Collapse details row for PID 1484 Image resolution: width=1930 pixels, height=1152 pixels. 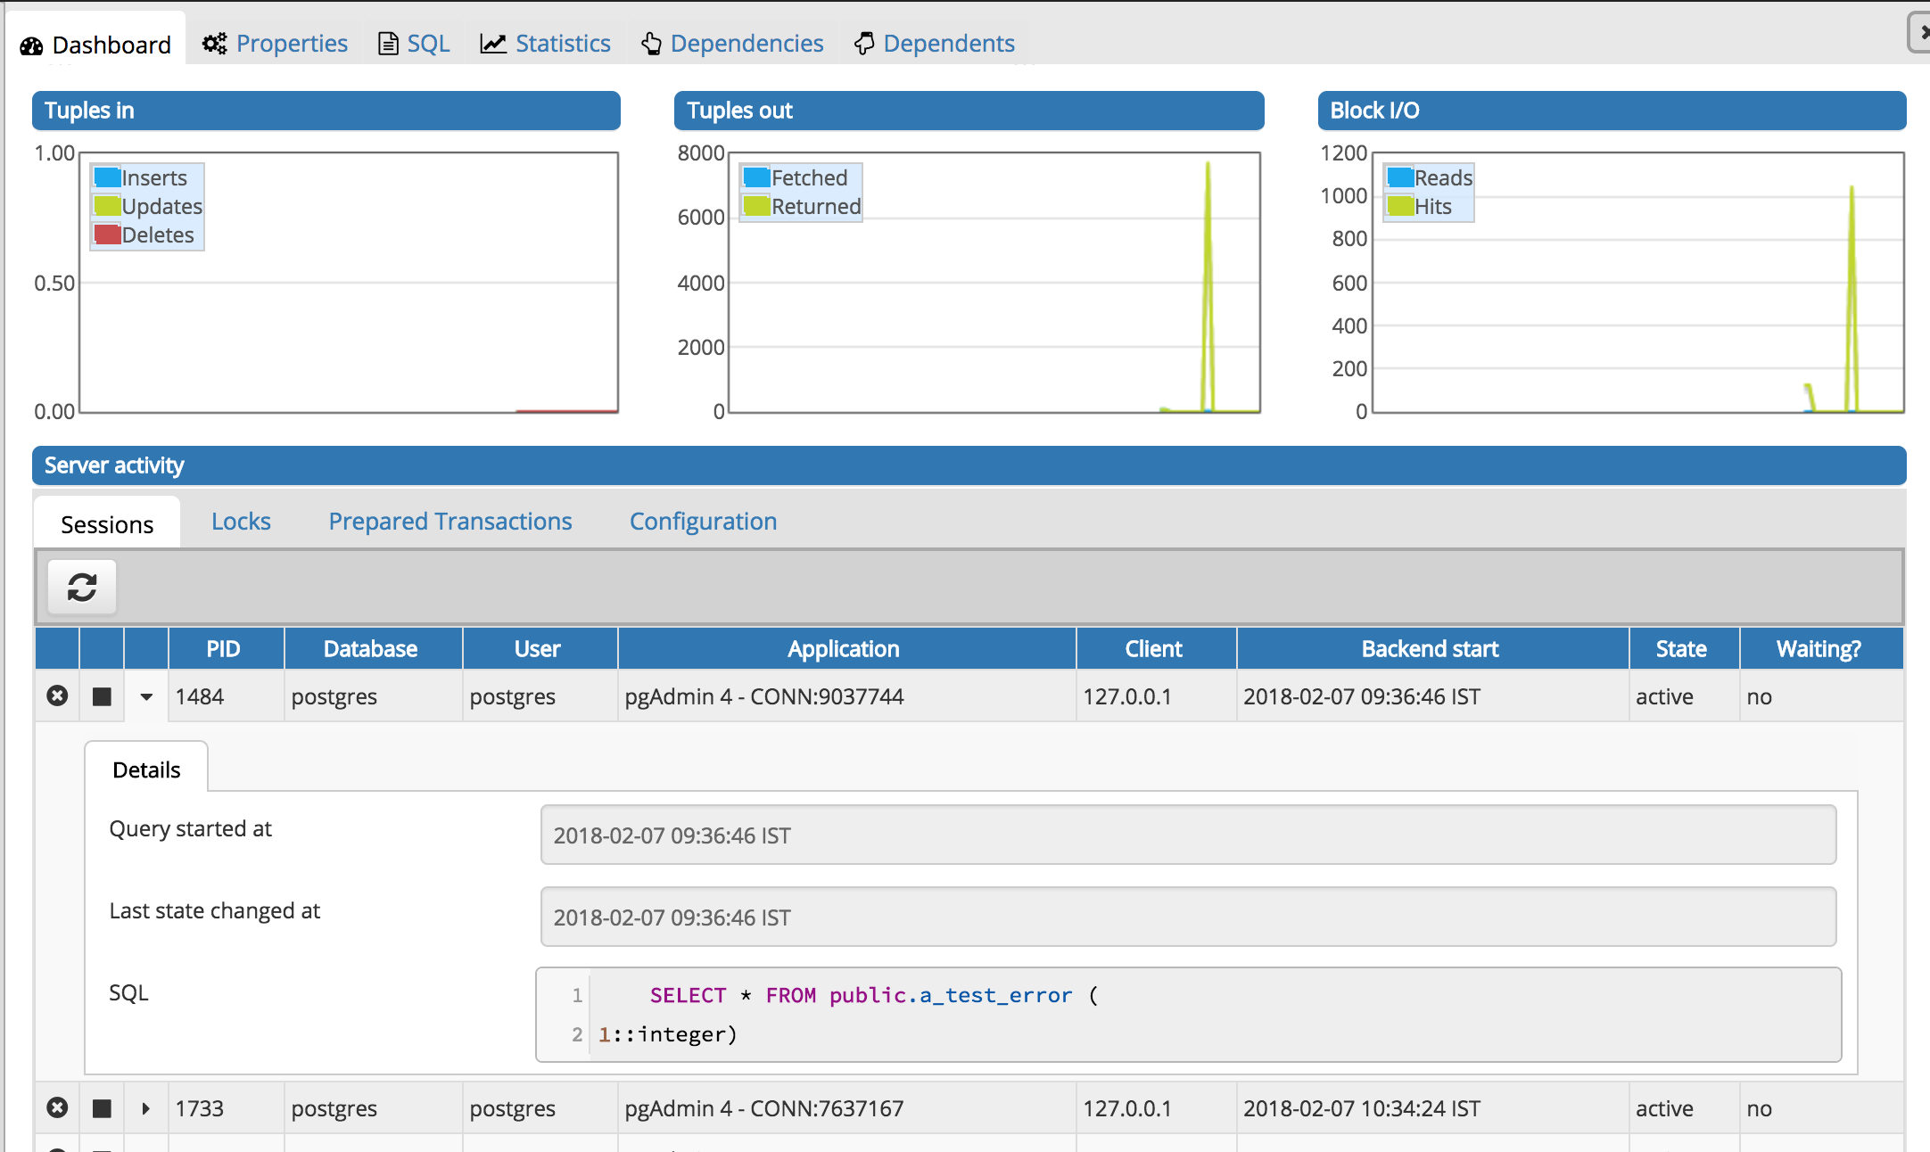pos(146,696)
